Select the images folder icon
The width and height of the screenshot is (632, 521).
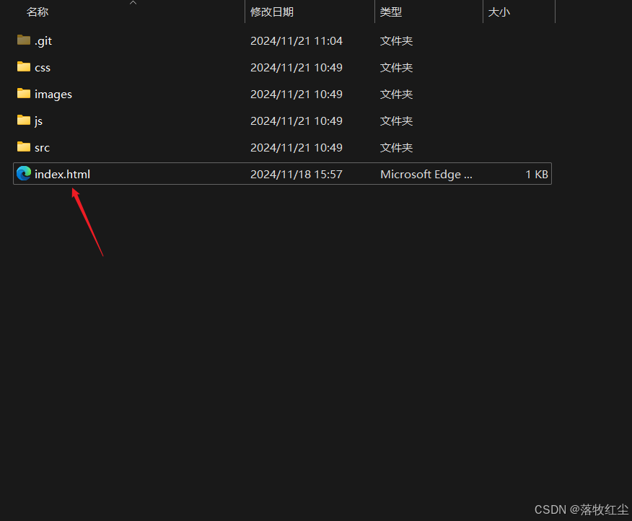tap(24, 93)
